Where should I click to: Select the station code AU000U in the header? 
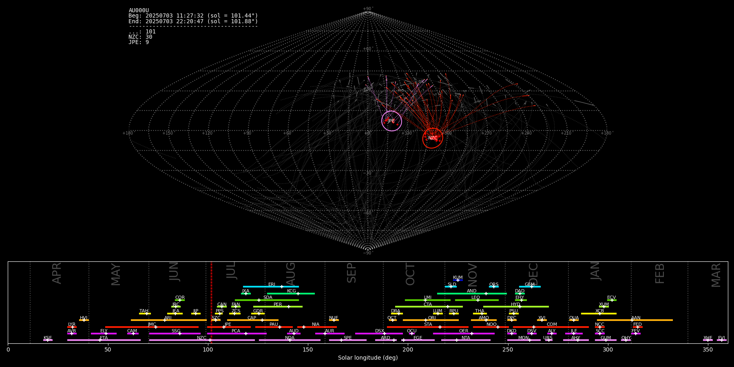pyautogui.click(x=139, y=11)
